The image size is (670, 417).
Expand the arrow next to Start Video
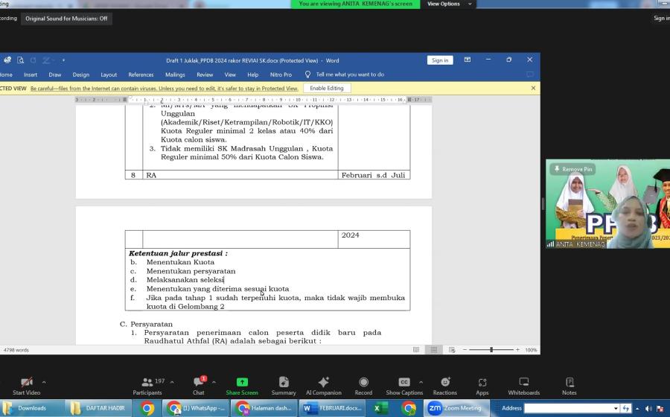(44, 382)
